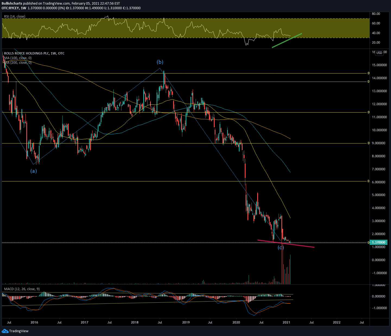The height and width of the screenshot is (336, 391).
Task: Click the (a) wave label
Action: (x=33, y=171)
